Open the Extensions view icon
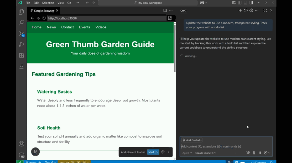Image resolution: width=292 pixels, height=163 pixels. click(22, 55)
